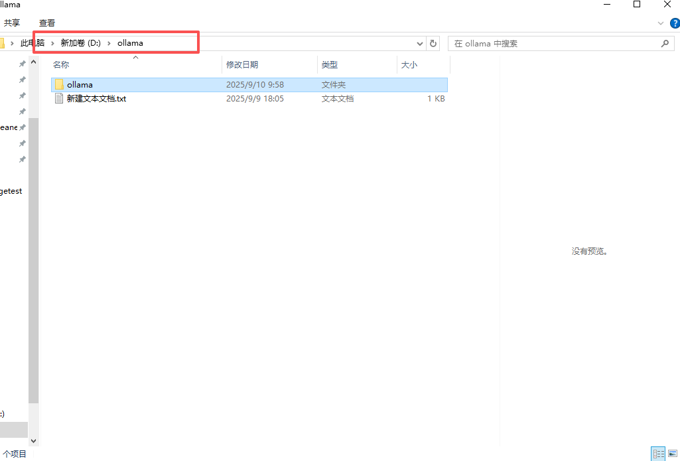
Task: Click ollama segment in address breadcrumb
Action: pos(130,43)
